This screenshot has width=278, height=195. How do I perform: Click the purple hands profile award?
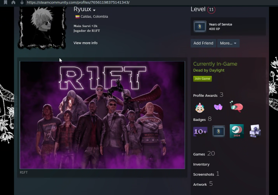(x=218, y=107)
